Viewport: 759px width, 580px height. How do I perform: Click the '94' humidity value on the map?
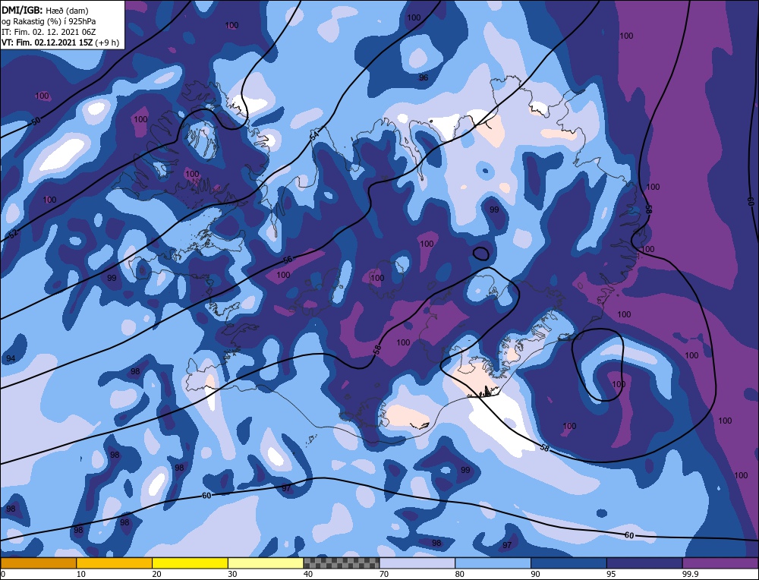pyautogui.click(x=11, y=359)
